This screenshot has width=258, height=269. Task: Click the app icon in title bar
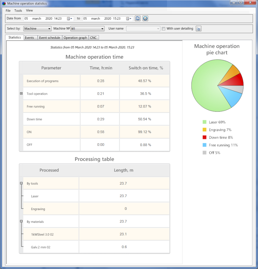point(4,3)
